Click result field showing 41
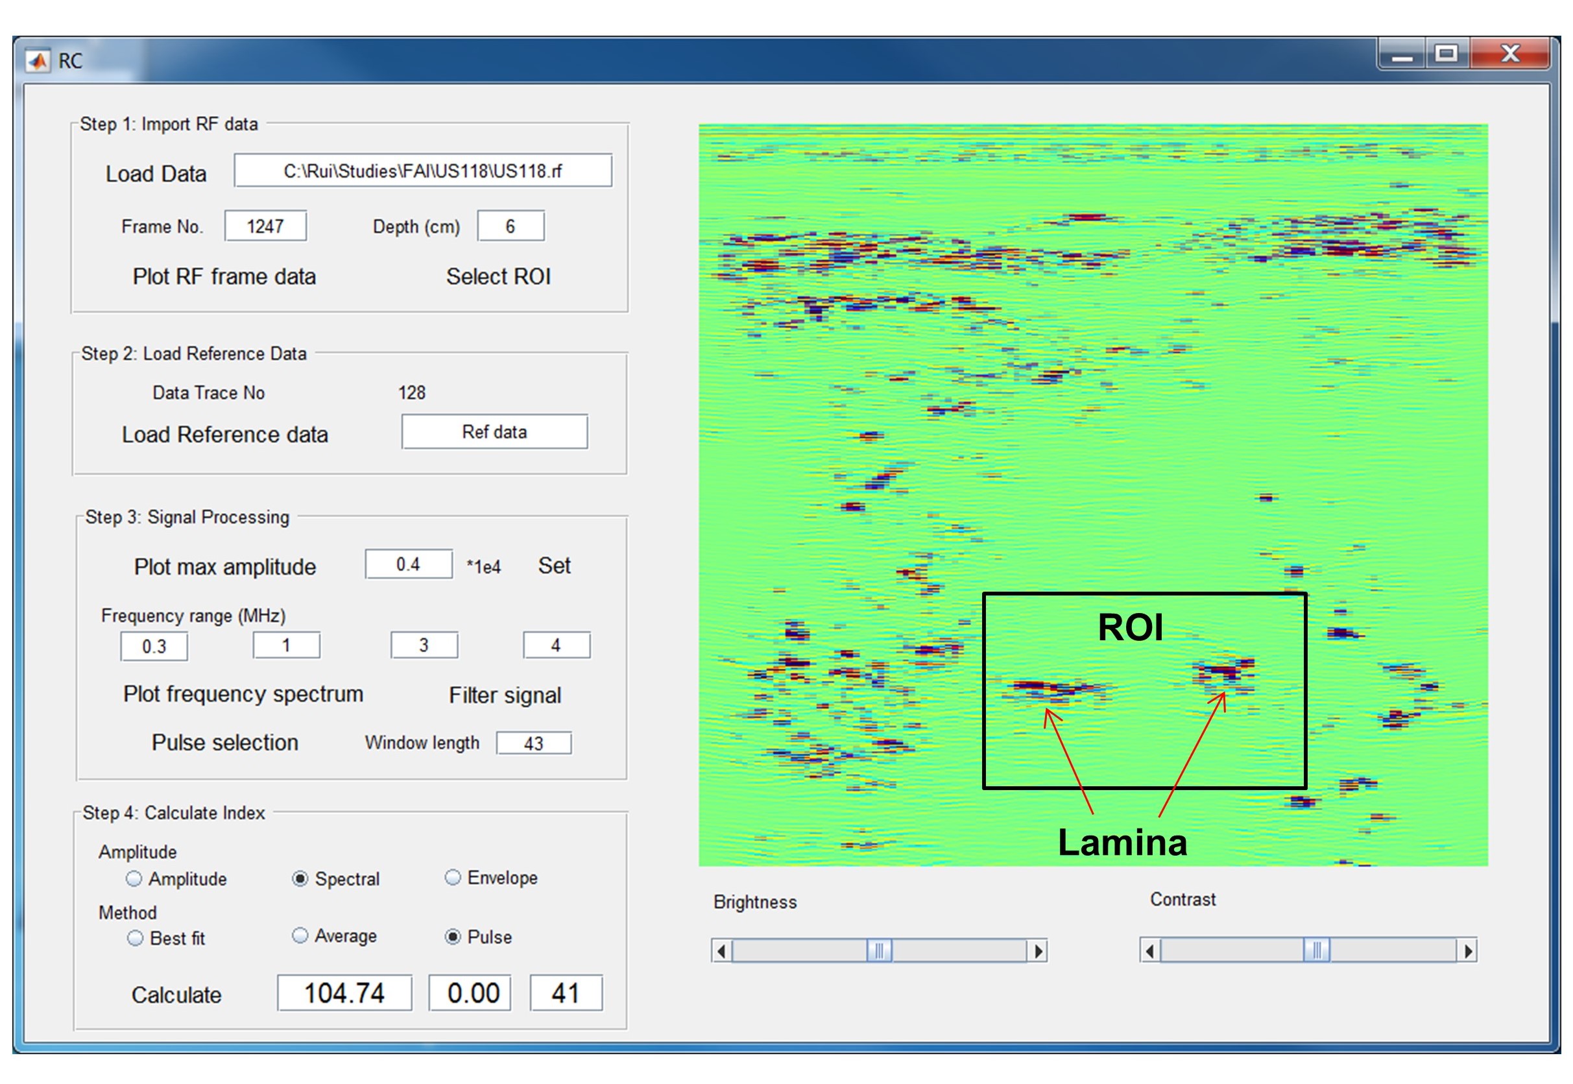This screenshot has height=1084, width=1573. [x=566, y=994]
